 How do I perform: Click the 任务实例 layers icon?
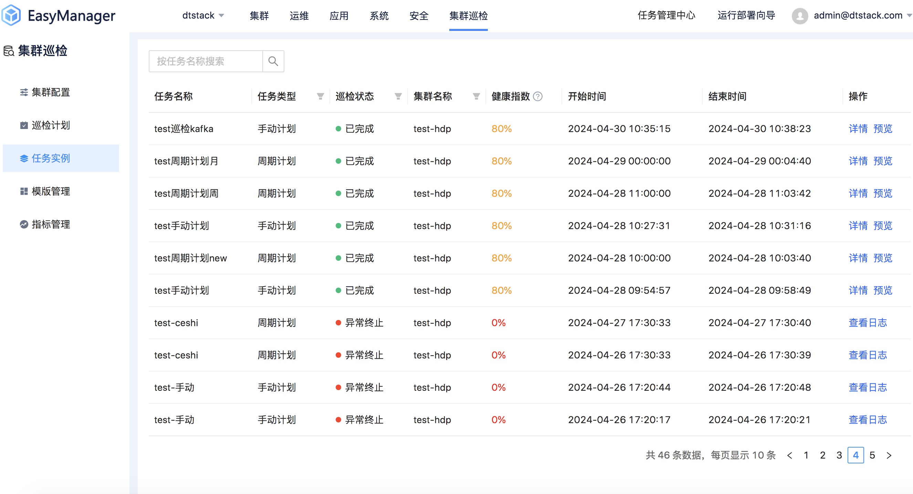(24, 158)
